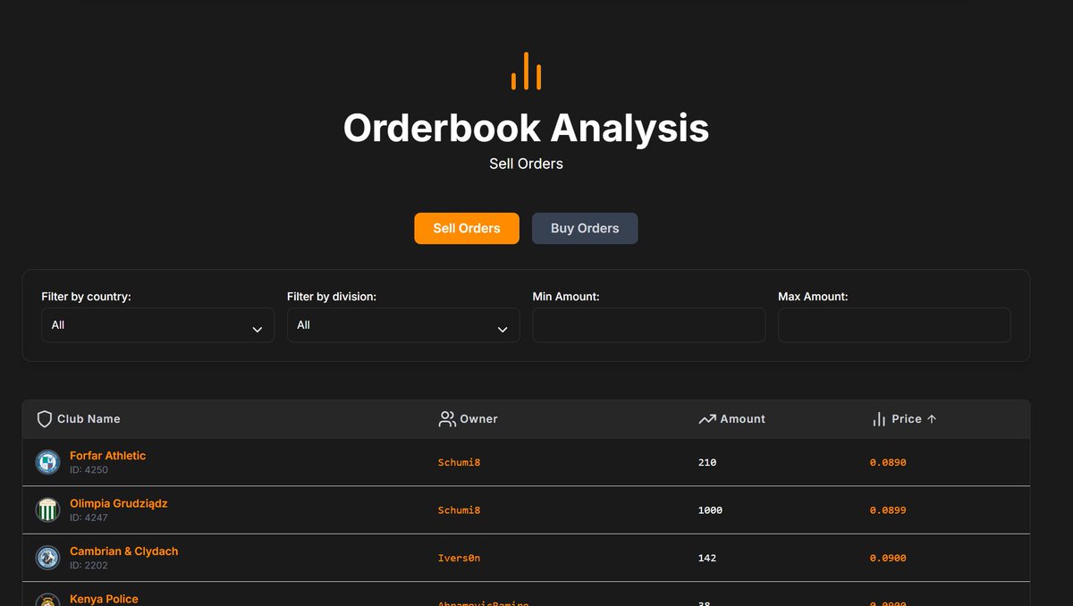
Task: Click the Schumi8 owner link
Action: pos(459,462)
